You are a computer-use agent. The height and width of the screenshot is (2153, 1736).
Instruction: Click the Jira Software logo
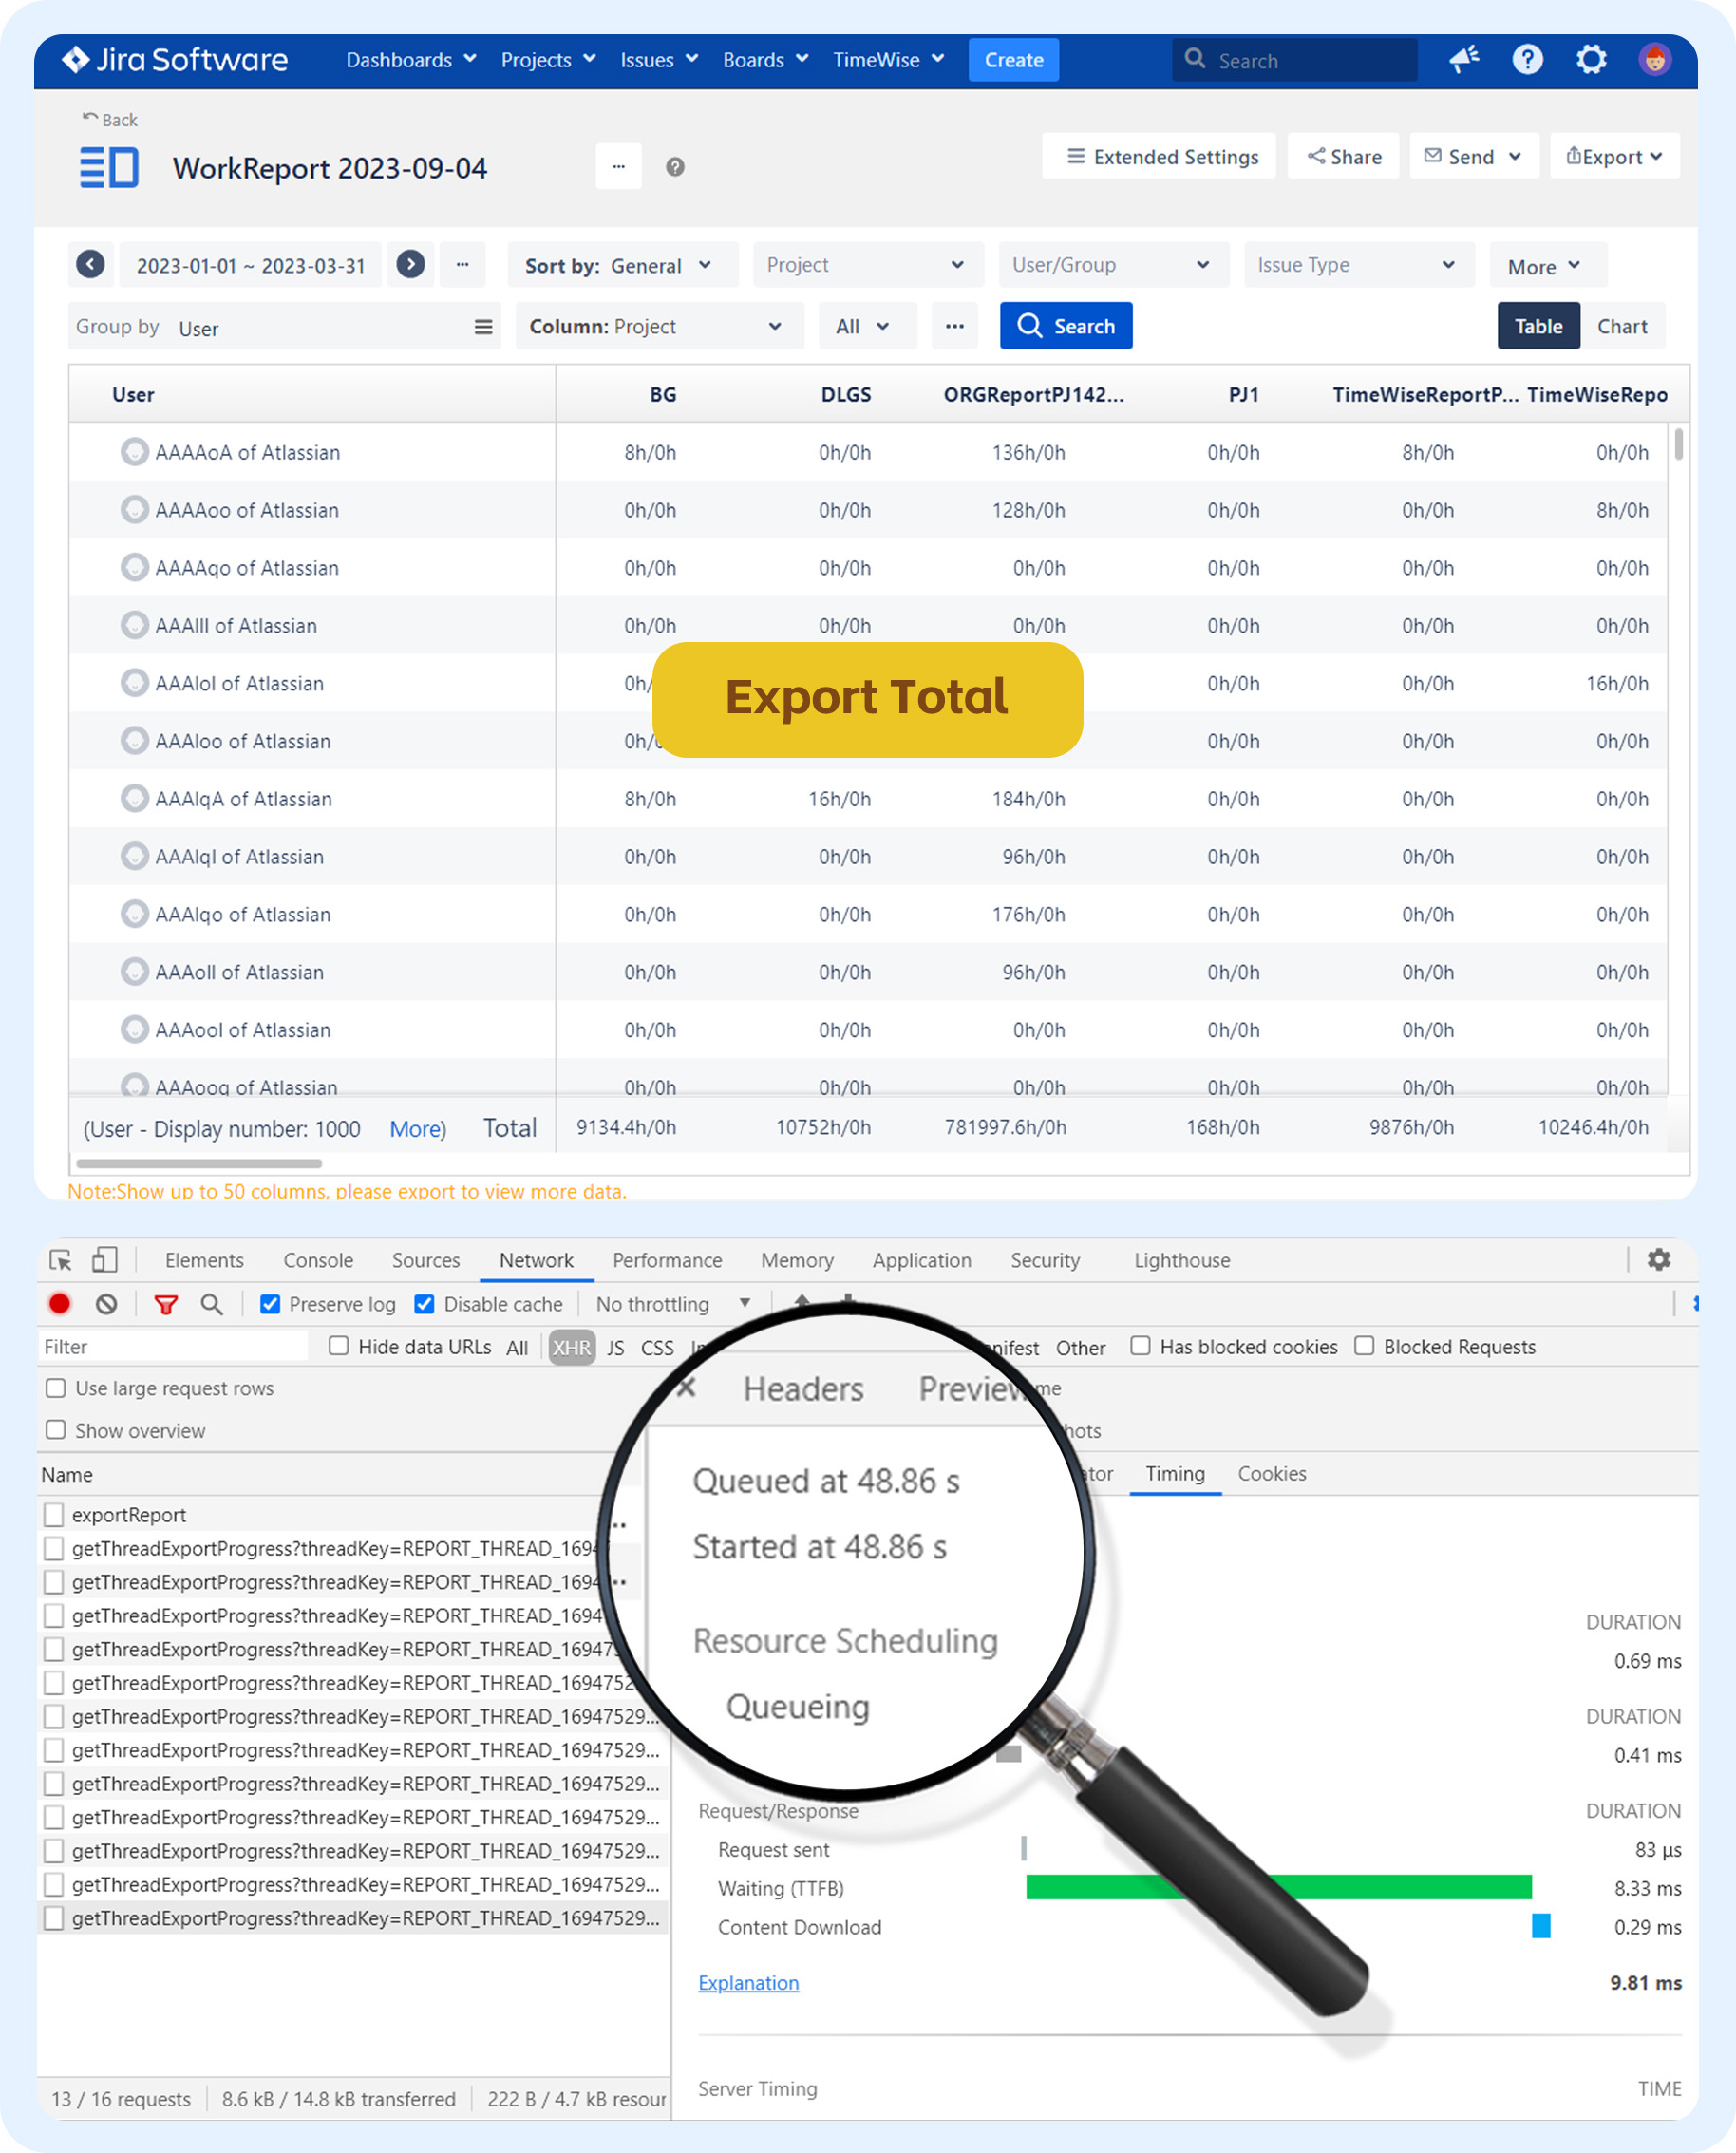click(x=175, y=60)
